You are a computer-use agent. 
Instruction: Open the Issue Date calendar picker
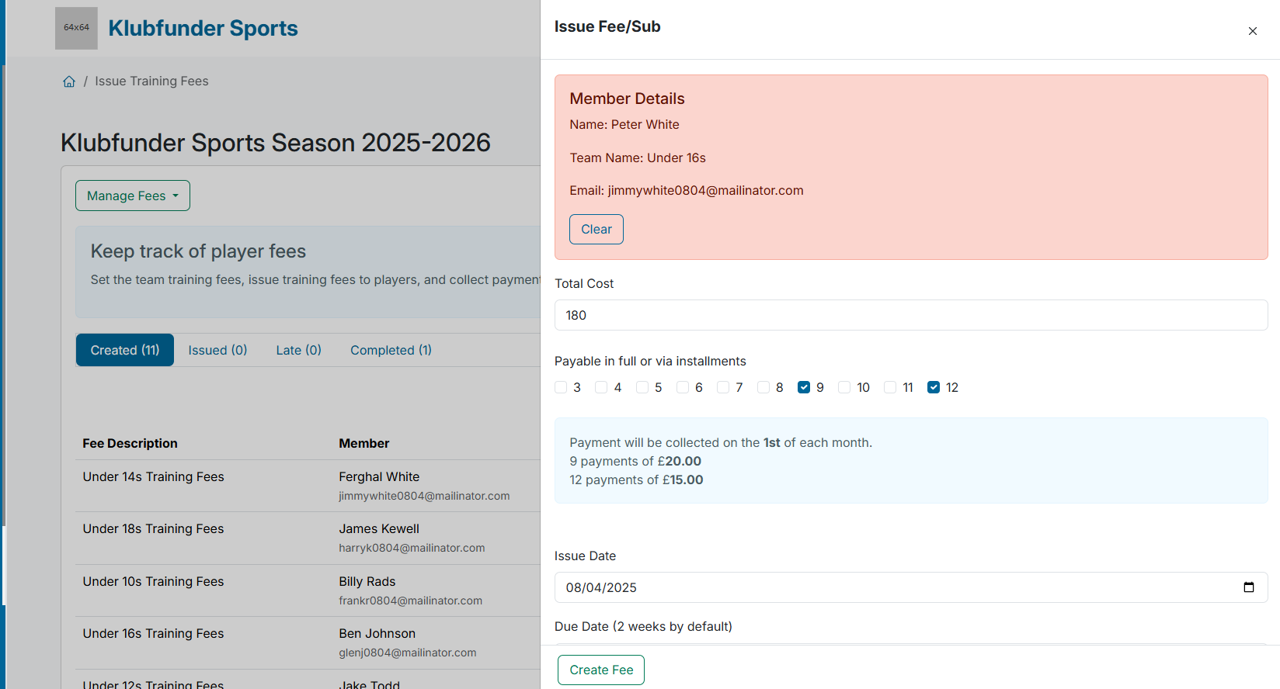[x=1248, y=587]
